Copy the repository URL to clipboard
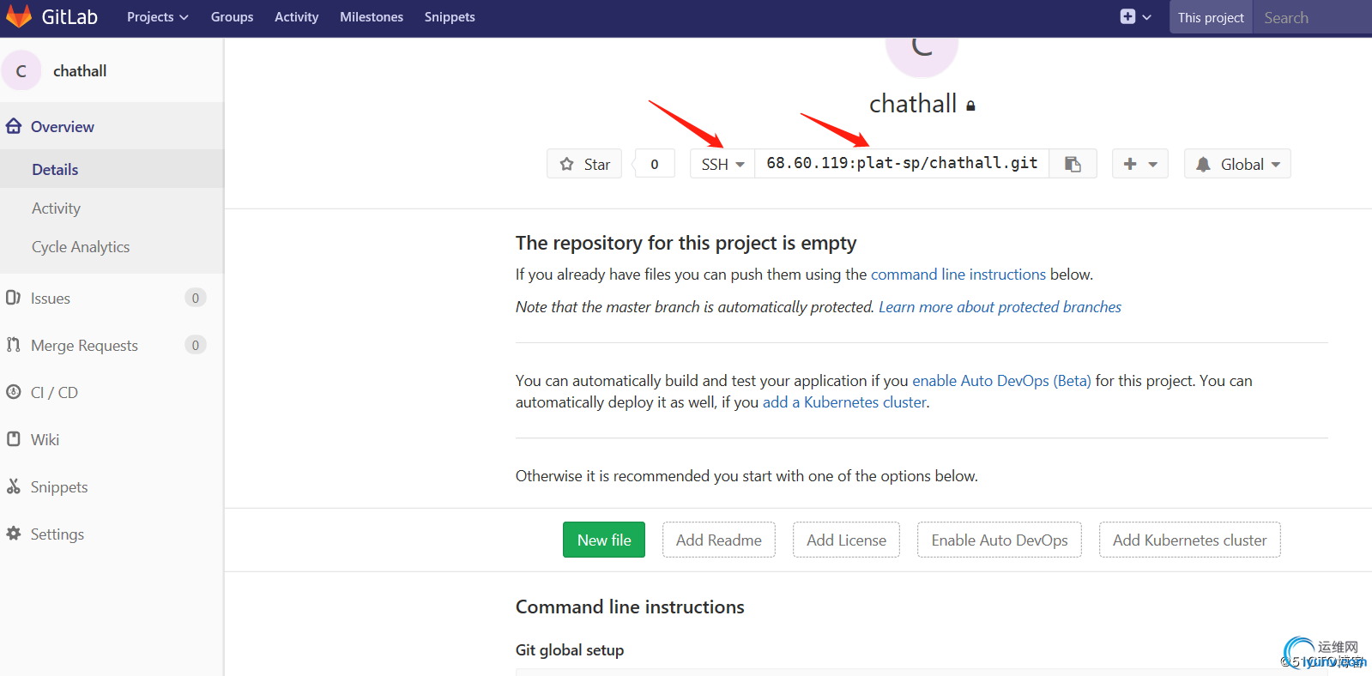The width and height of the screenshot is (1372, 676). point(1073,164)
